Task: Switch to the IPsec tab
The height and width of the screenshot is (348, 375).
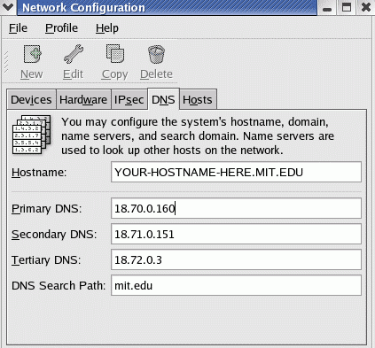Action: pos(129,99)
